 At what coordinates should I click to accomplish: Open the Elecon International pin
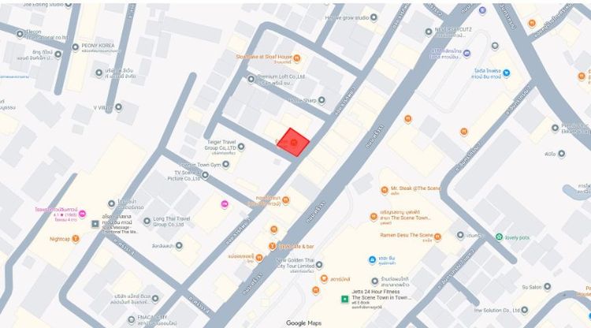tap(20, 34)
